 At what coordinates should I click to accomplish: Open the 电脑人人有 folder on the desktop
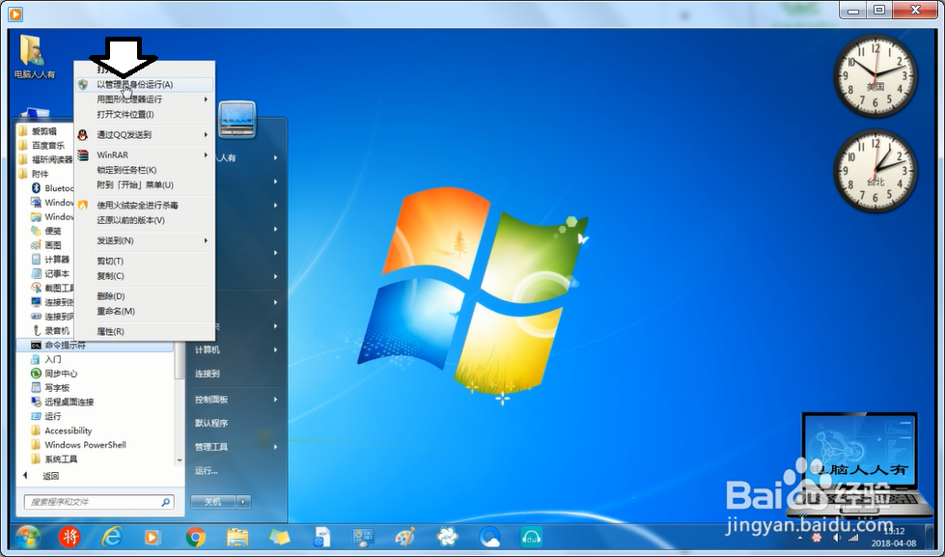point(35,57)
